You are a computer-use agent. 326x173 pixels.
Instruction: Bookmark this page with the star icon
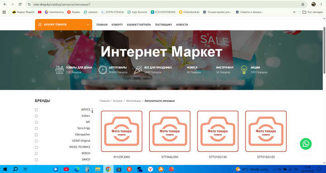[303, 5]
